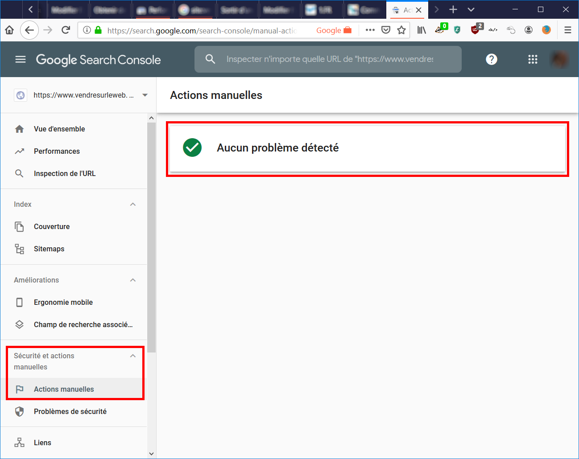The width and height of the screenshot is (579, 459).
Task: Click the network icon beside Liens
Action: click(x=19, y=443)
